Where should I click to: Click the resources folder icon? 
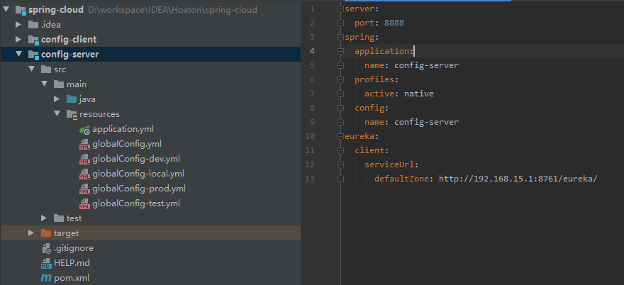(72, 114)
